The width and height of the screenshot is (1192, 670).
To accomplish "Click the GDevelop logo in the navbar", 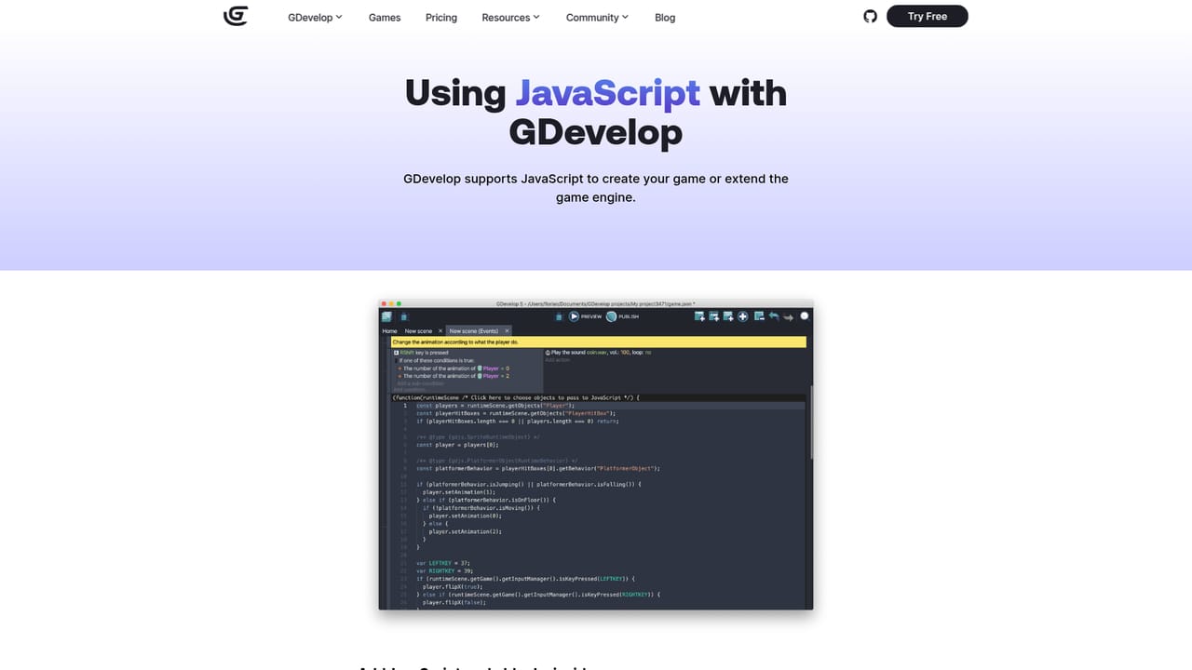I will (x=236, y=17).
